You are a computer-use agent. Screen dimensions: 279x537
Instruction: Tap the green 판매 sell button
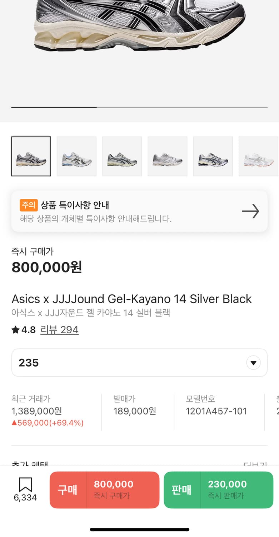218,490
